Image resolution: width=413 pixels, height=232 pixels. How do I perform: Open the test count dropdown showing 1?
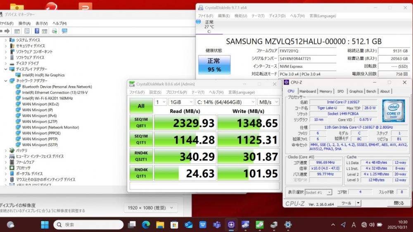[x=160, y=102]
